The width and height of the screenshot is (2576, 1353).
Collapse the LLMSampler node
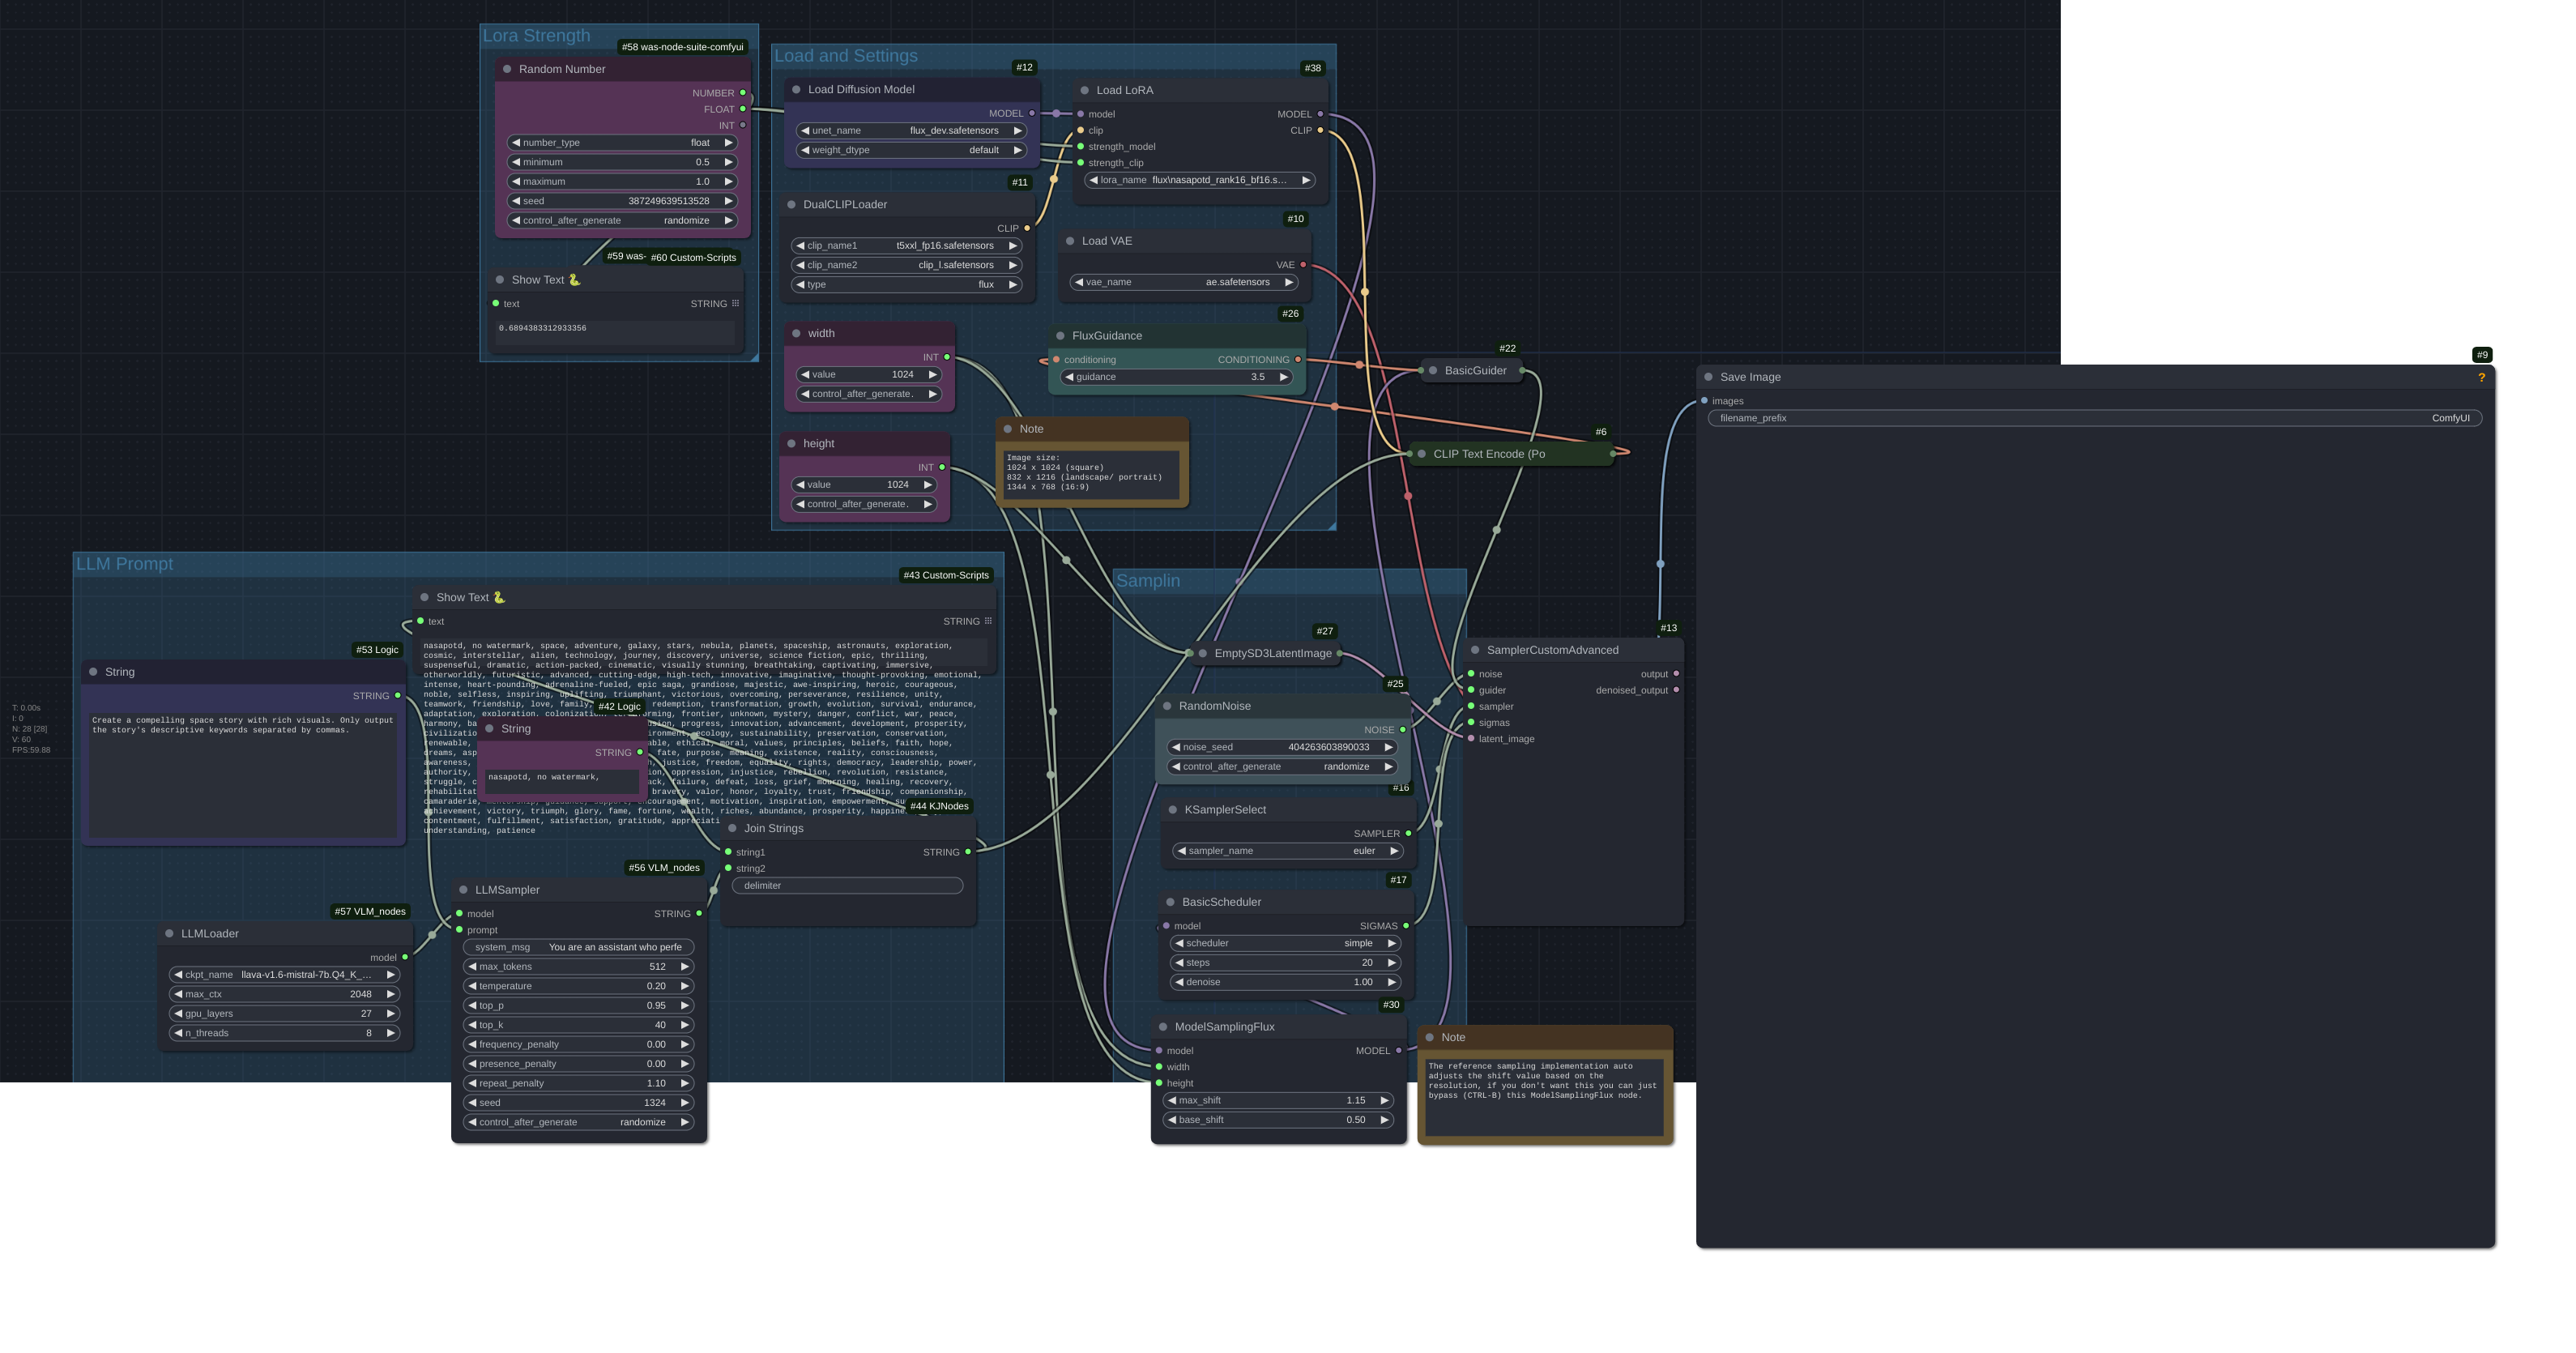click(463, 890)
